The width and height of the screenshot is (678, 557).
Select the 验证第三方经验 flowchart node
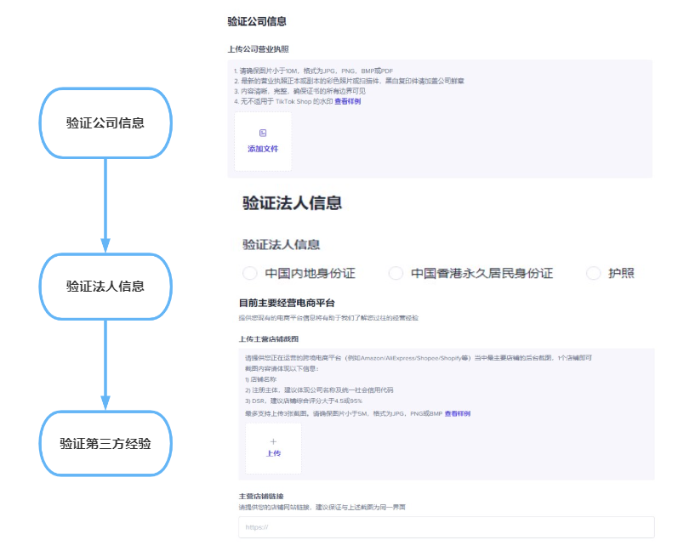[x=105, y=443]
